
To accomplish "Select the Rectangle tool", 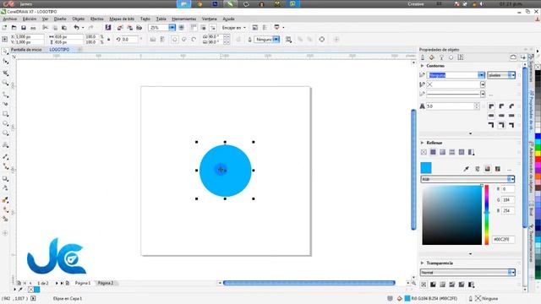I will pos(5,114).
